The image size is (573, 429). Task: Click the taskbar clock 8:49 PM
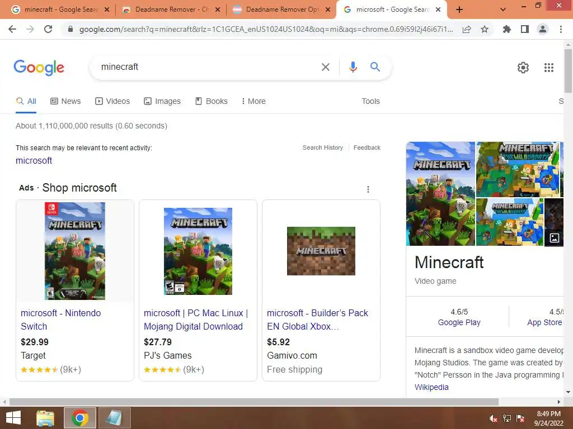click(548, 414)
